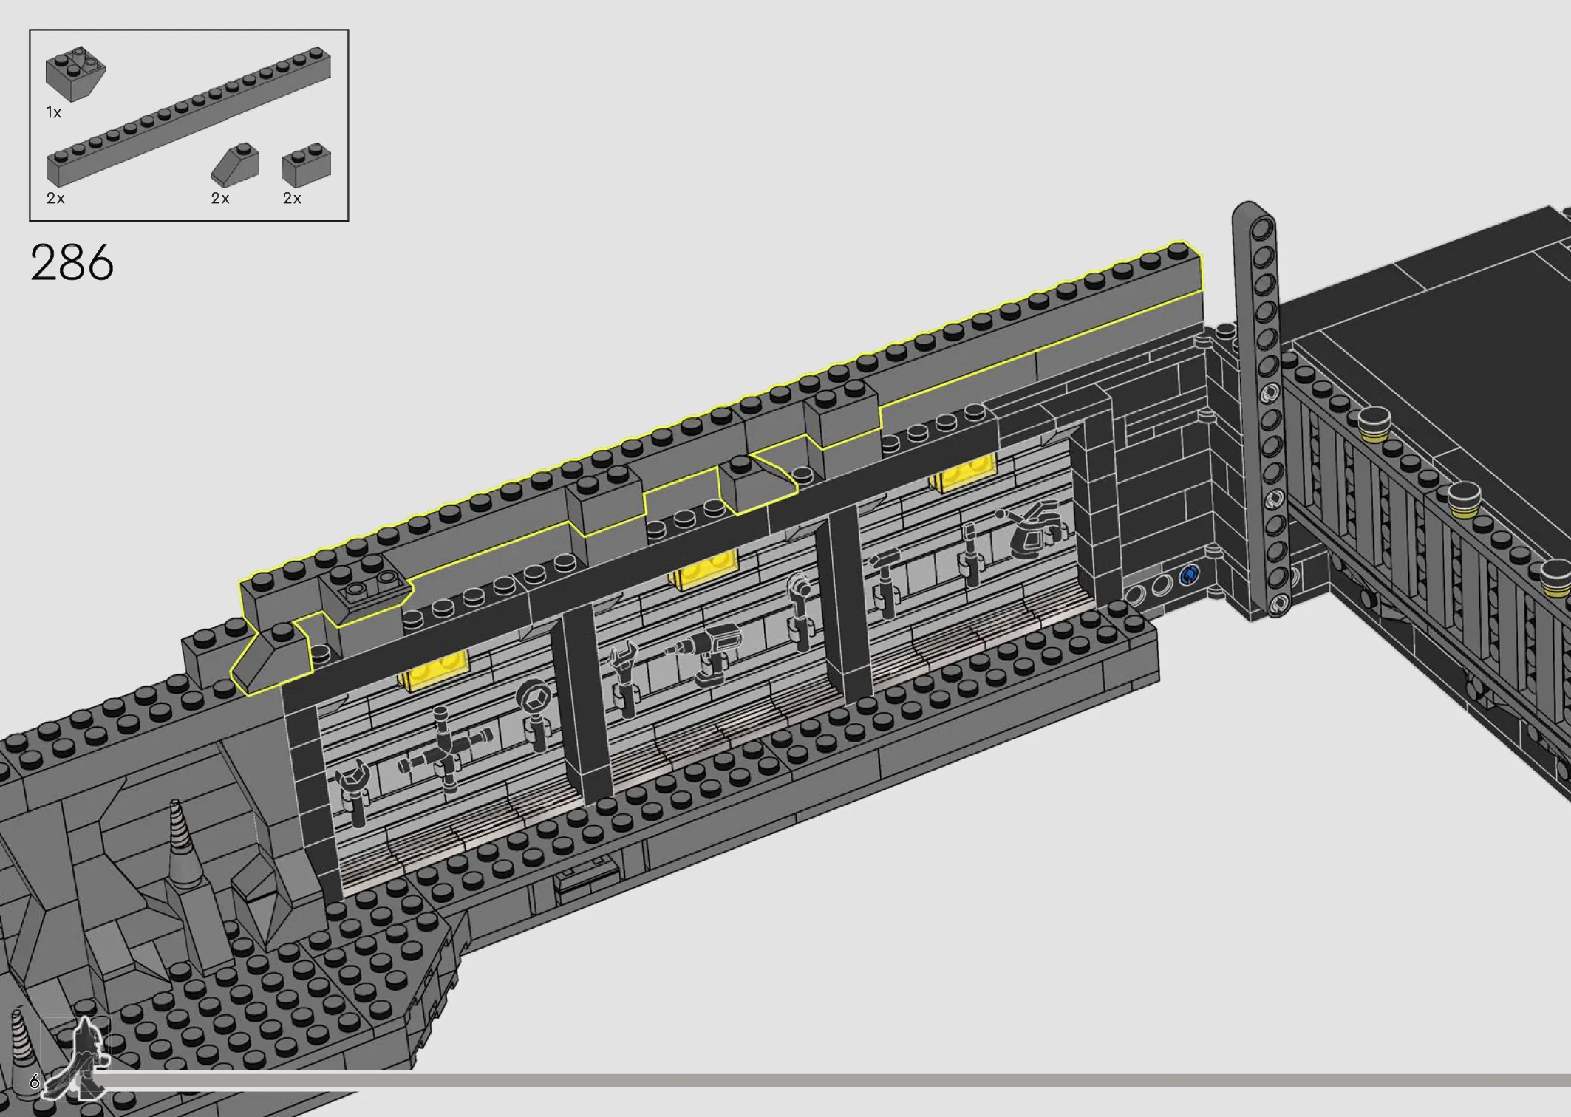The width and height of the screenshot is (1571, 1117).
Task: Click the Batman figure progress marker
Action: [x=78, y=1057]
